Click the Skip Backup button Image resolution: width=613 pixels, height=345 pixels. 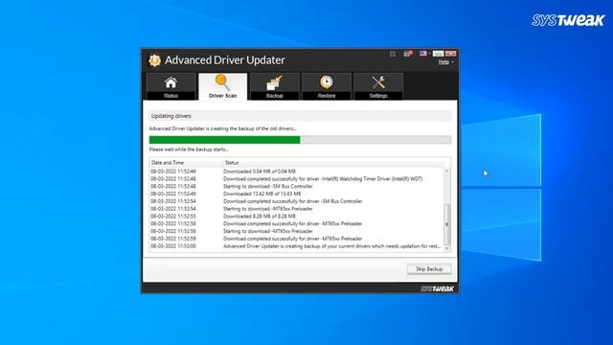tap(429, 269)
